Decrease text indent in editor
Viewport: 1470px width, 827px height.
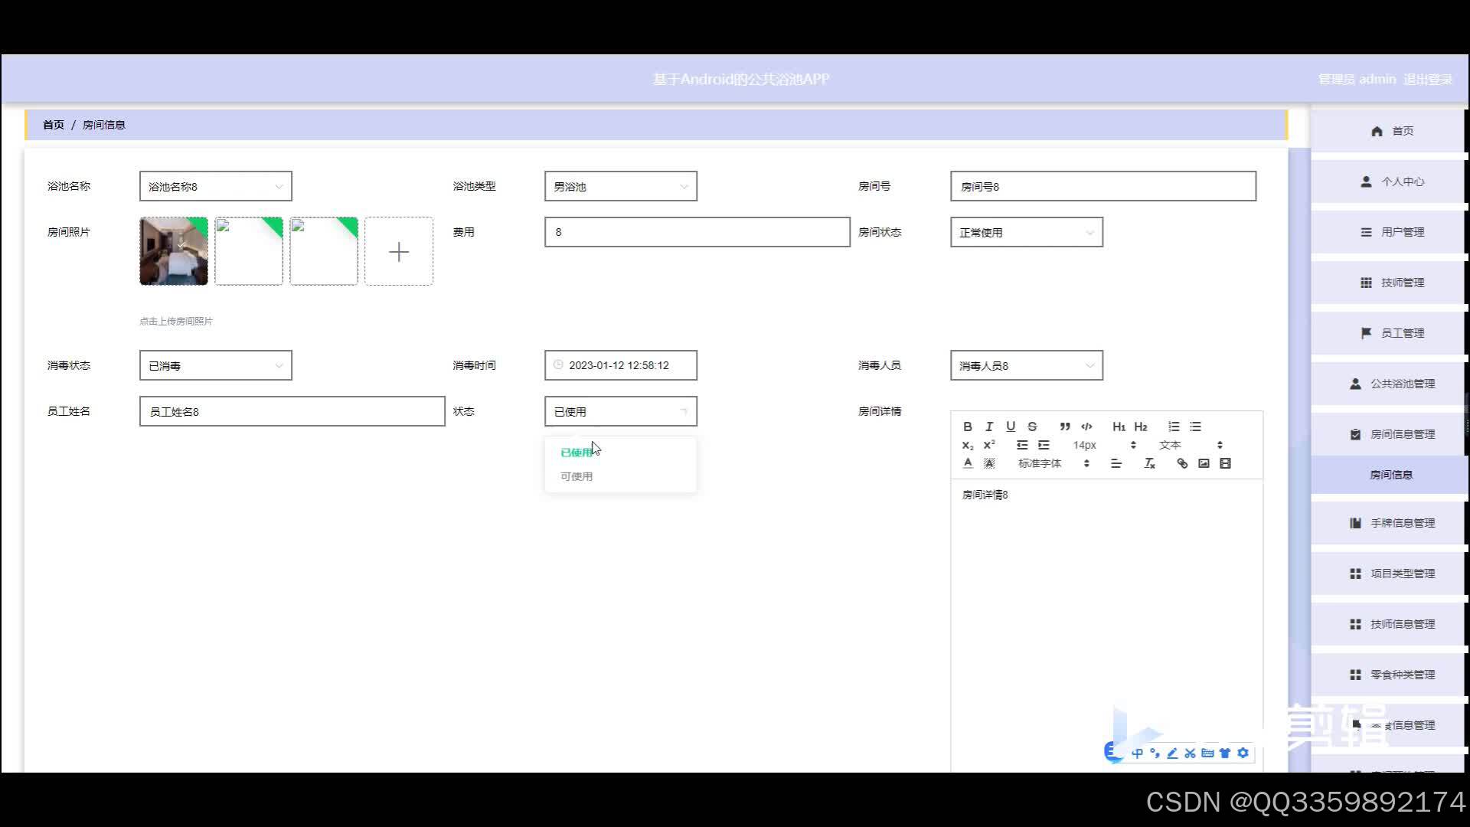click(x=1022, y=445)
